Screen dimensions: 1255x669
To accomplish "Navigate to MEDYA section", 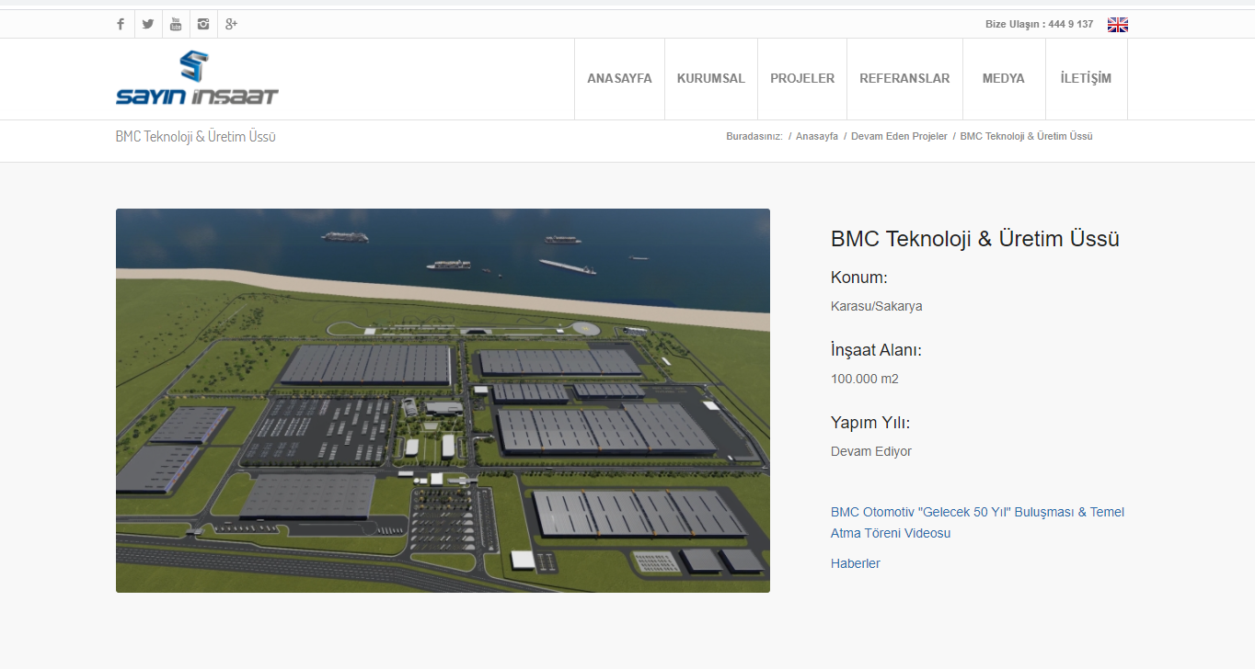I will pos(1003,79).
